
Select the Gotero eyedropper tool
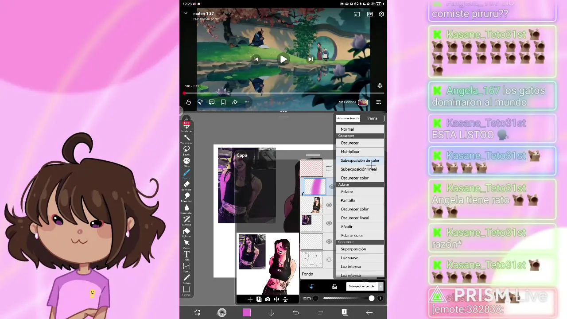click(x=186, y=278)
